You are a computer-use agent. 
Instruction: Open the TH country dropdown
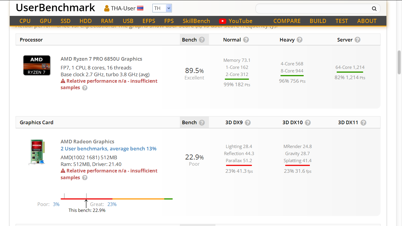coord(162,8)
